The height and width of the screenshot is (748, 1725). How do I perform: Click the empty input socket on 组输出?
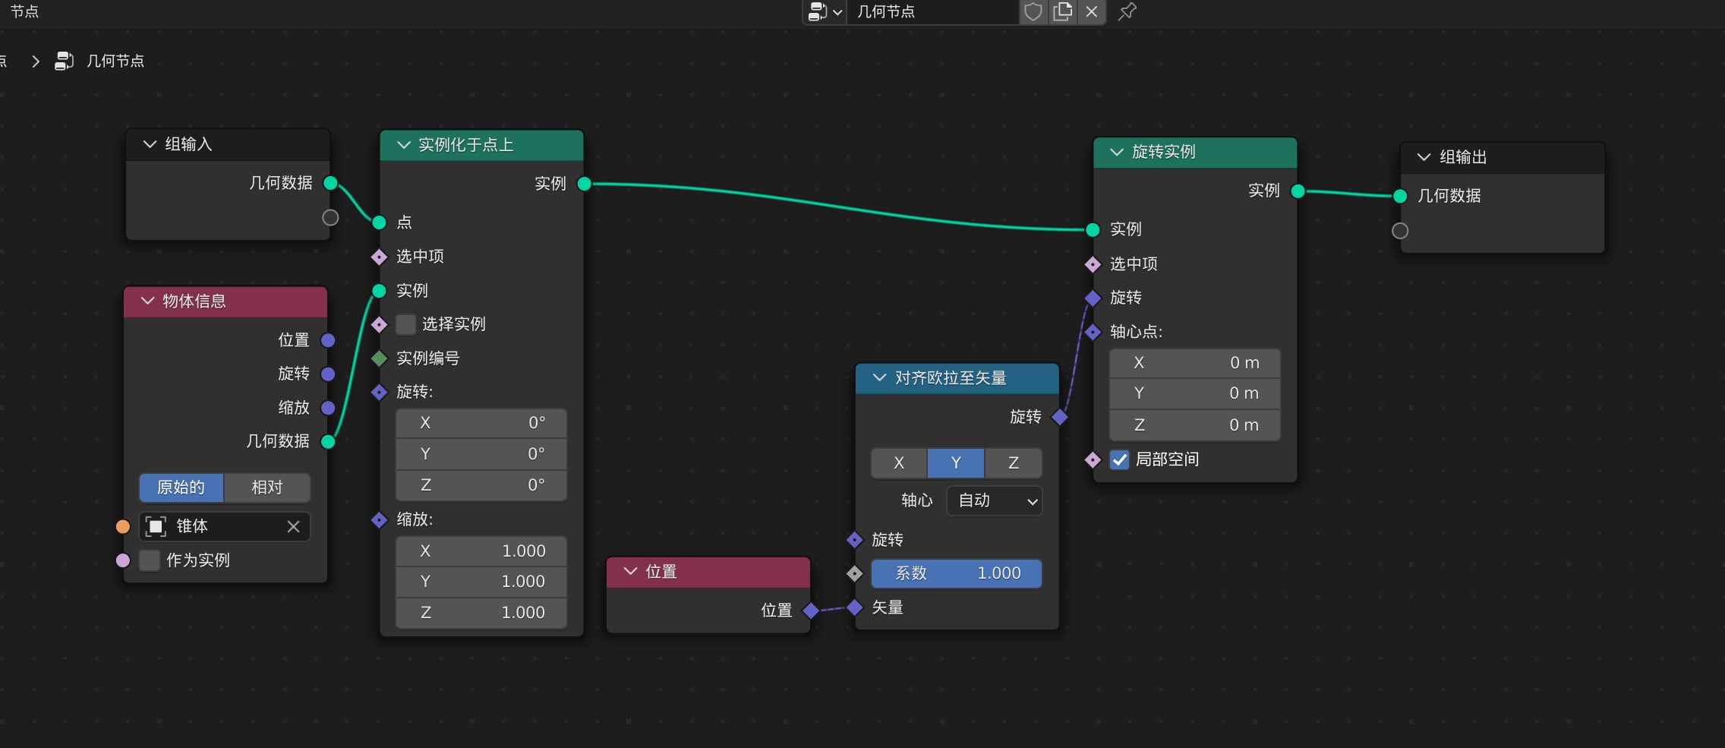click(1401, 231)
